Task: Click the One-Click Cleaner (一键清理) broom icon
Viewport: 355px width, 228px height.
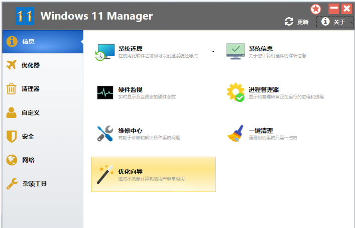Action: click(235, 134)
